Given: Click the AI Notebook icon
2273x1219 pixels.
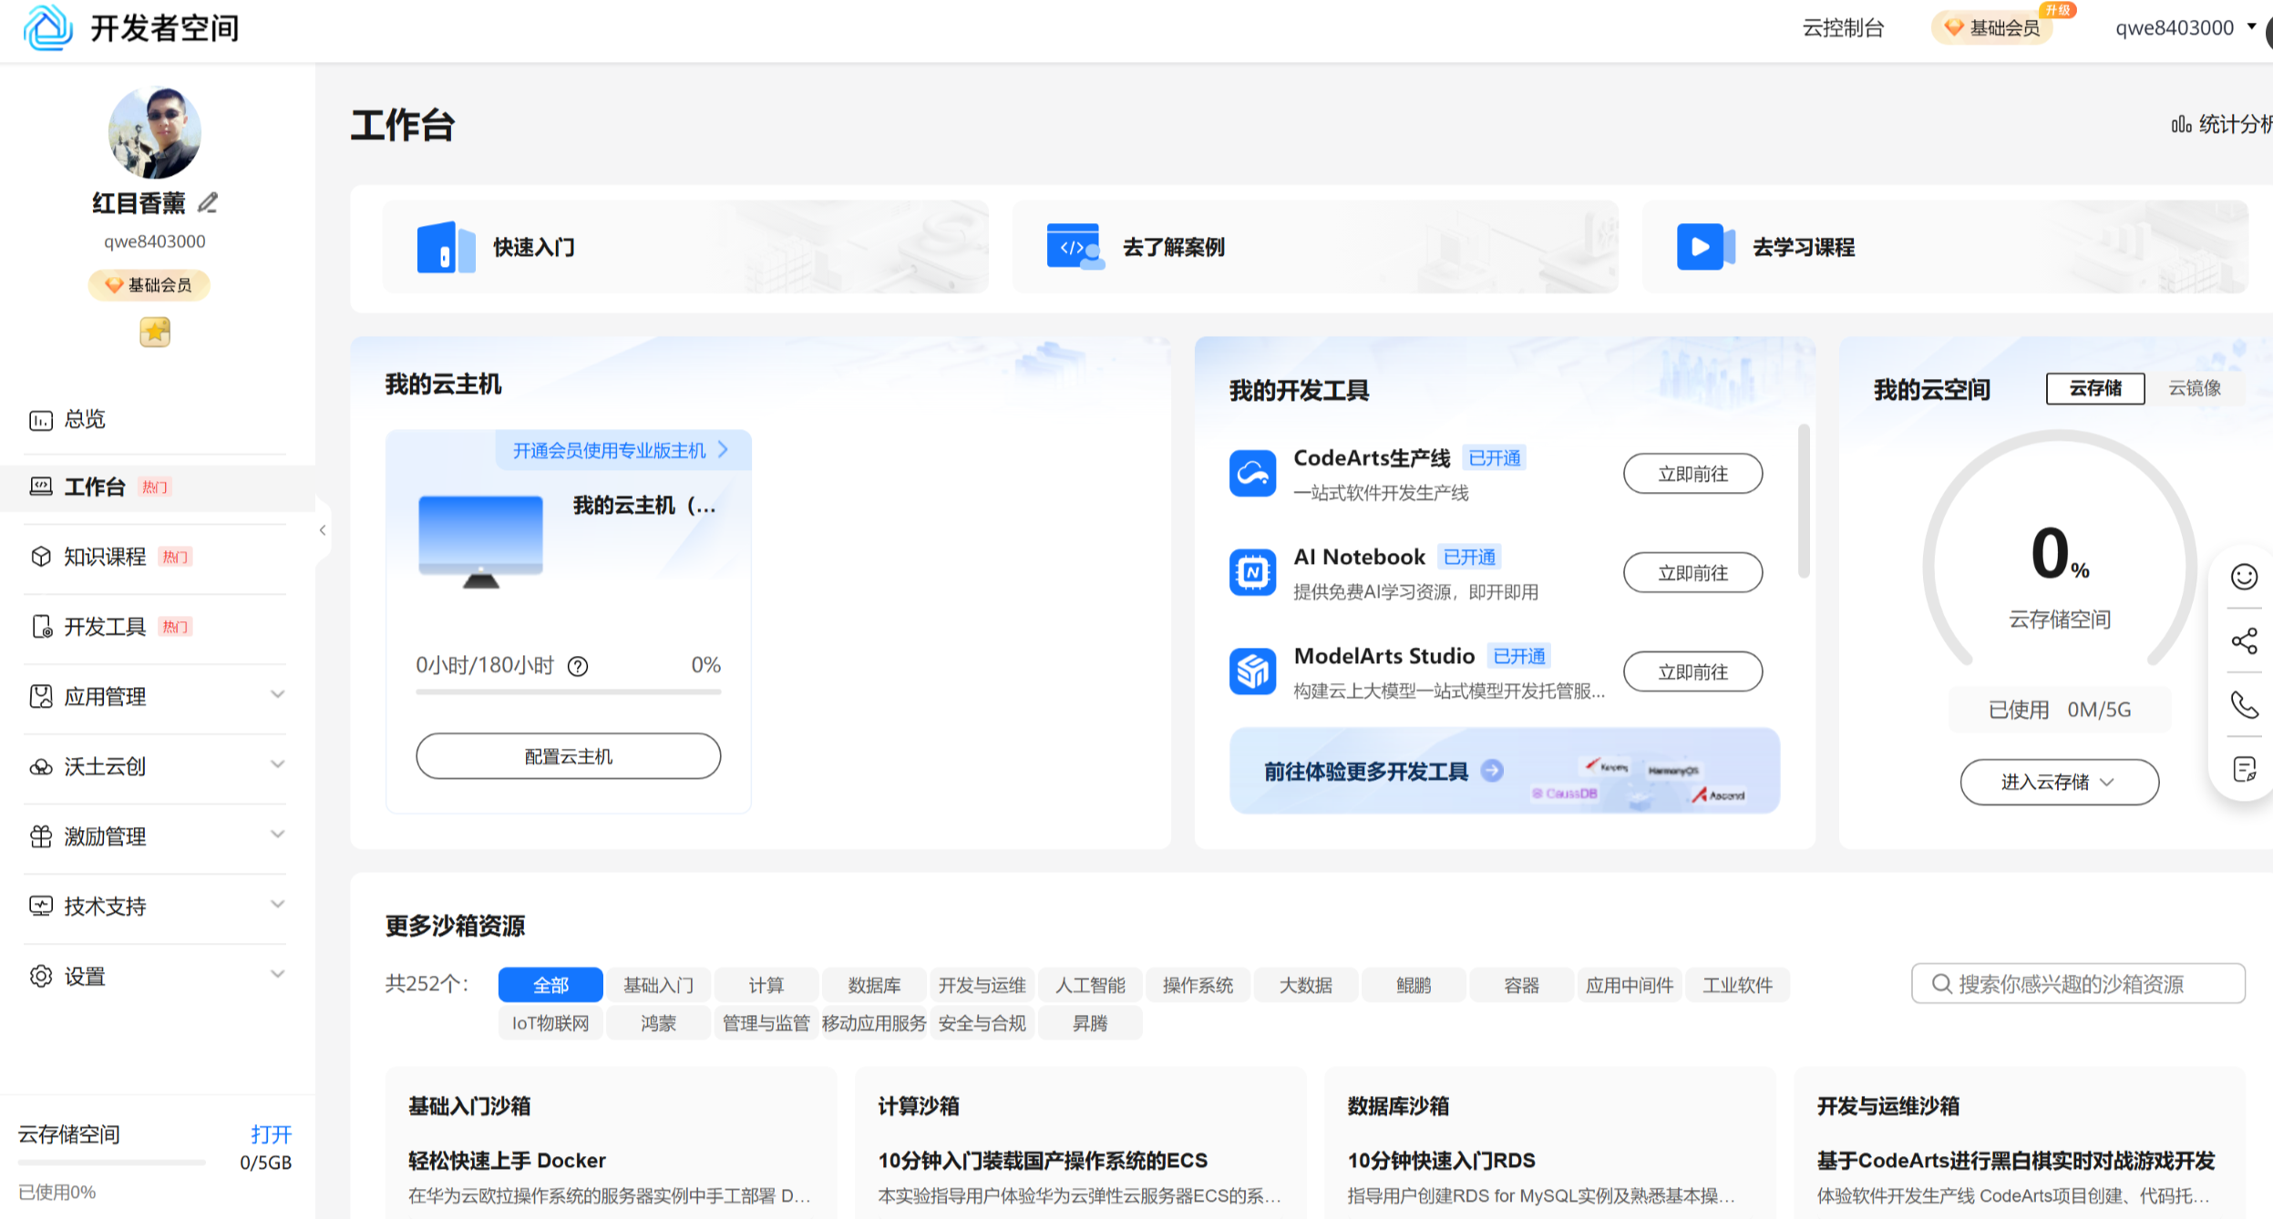Looking at the screenshot, I should (x=1252, y=572).
